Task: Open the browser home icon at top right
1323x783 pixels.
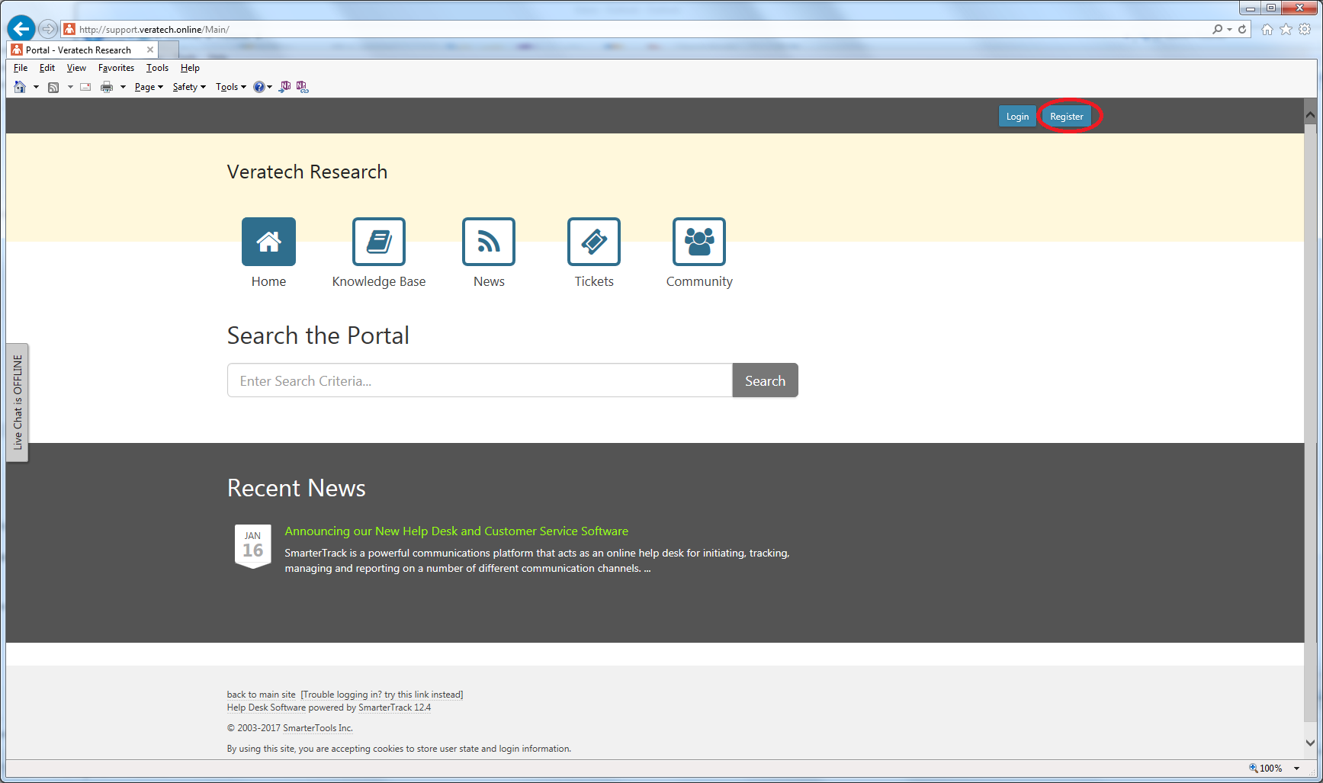Action: click(x=1267, y=29)
